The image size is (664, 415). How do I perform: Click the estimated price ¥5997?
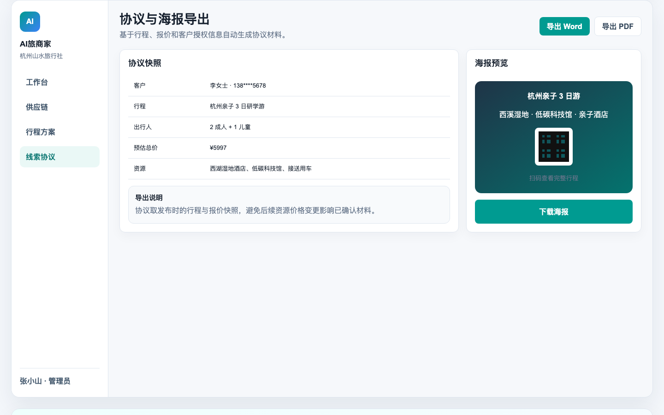click(218, 148)
